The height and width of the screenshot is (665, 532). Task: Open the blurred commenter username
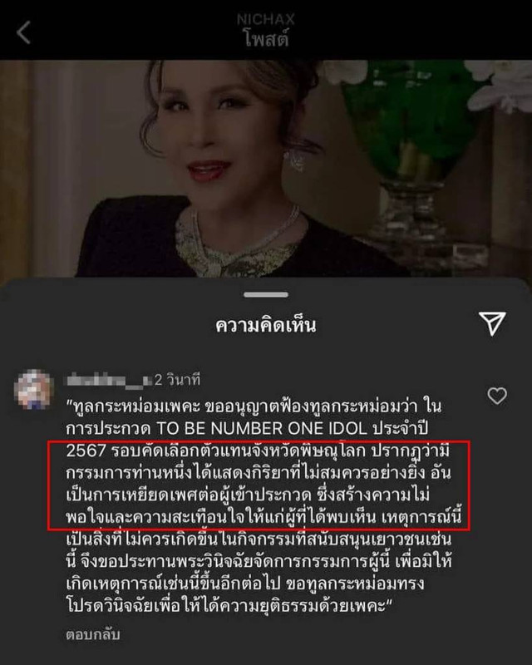(x=109, y=380)
